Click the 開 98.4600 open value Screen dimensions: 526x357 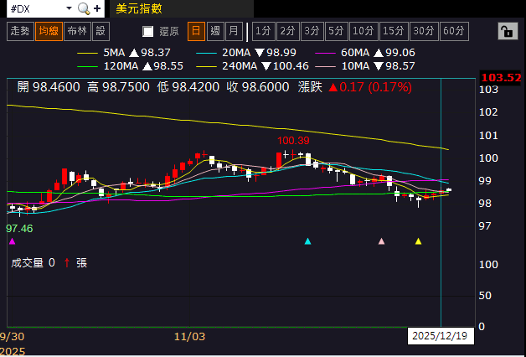(x=49, y=87)
